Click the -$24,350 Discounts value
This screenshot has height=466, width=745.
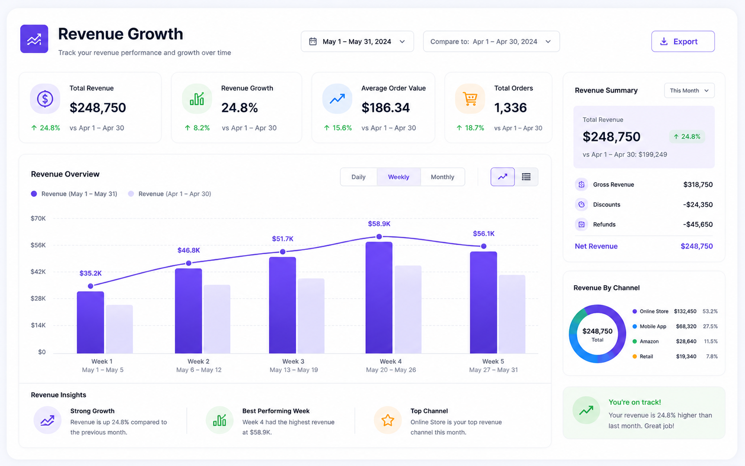pos(698,204)
